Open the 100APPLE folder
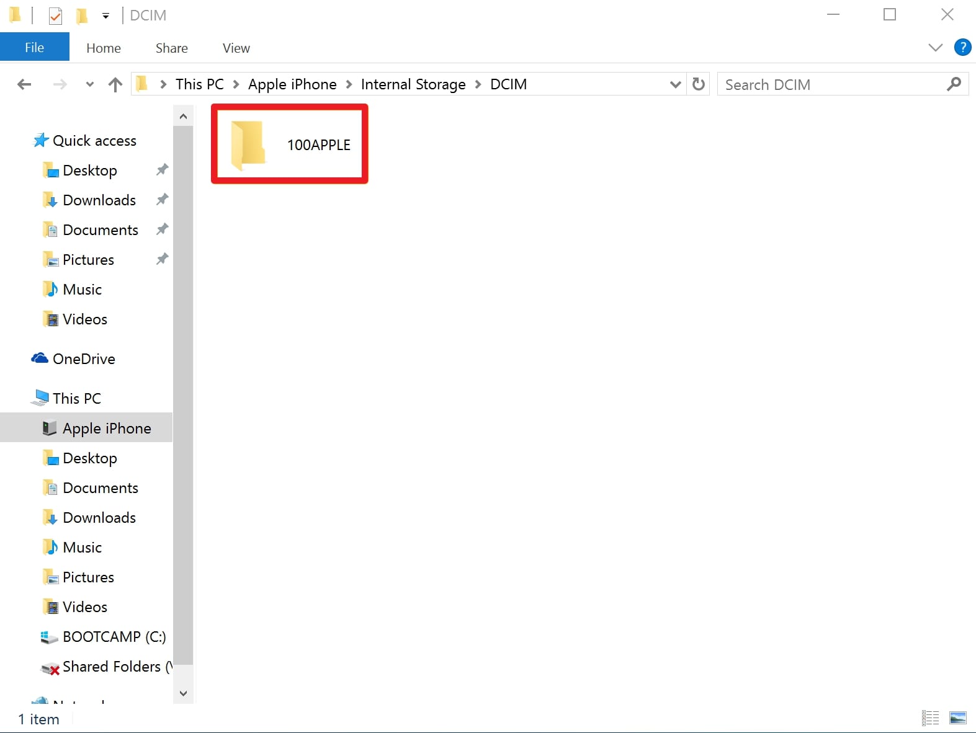 [x=290, y=144]
